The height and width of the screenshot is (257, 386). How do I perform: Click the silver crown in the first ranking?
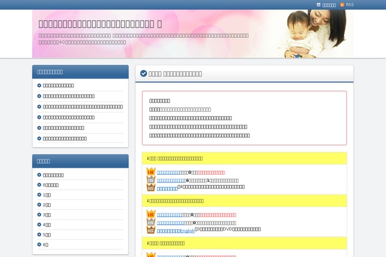point(151,179)
